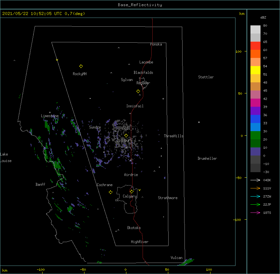Click the Drumheller label
280x274 pixels.
coord(207,158)
